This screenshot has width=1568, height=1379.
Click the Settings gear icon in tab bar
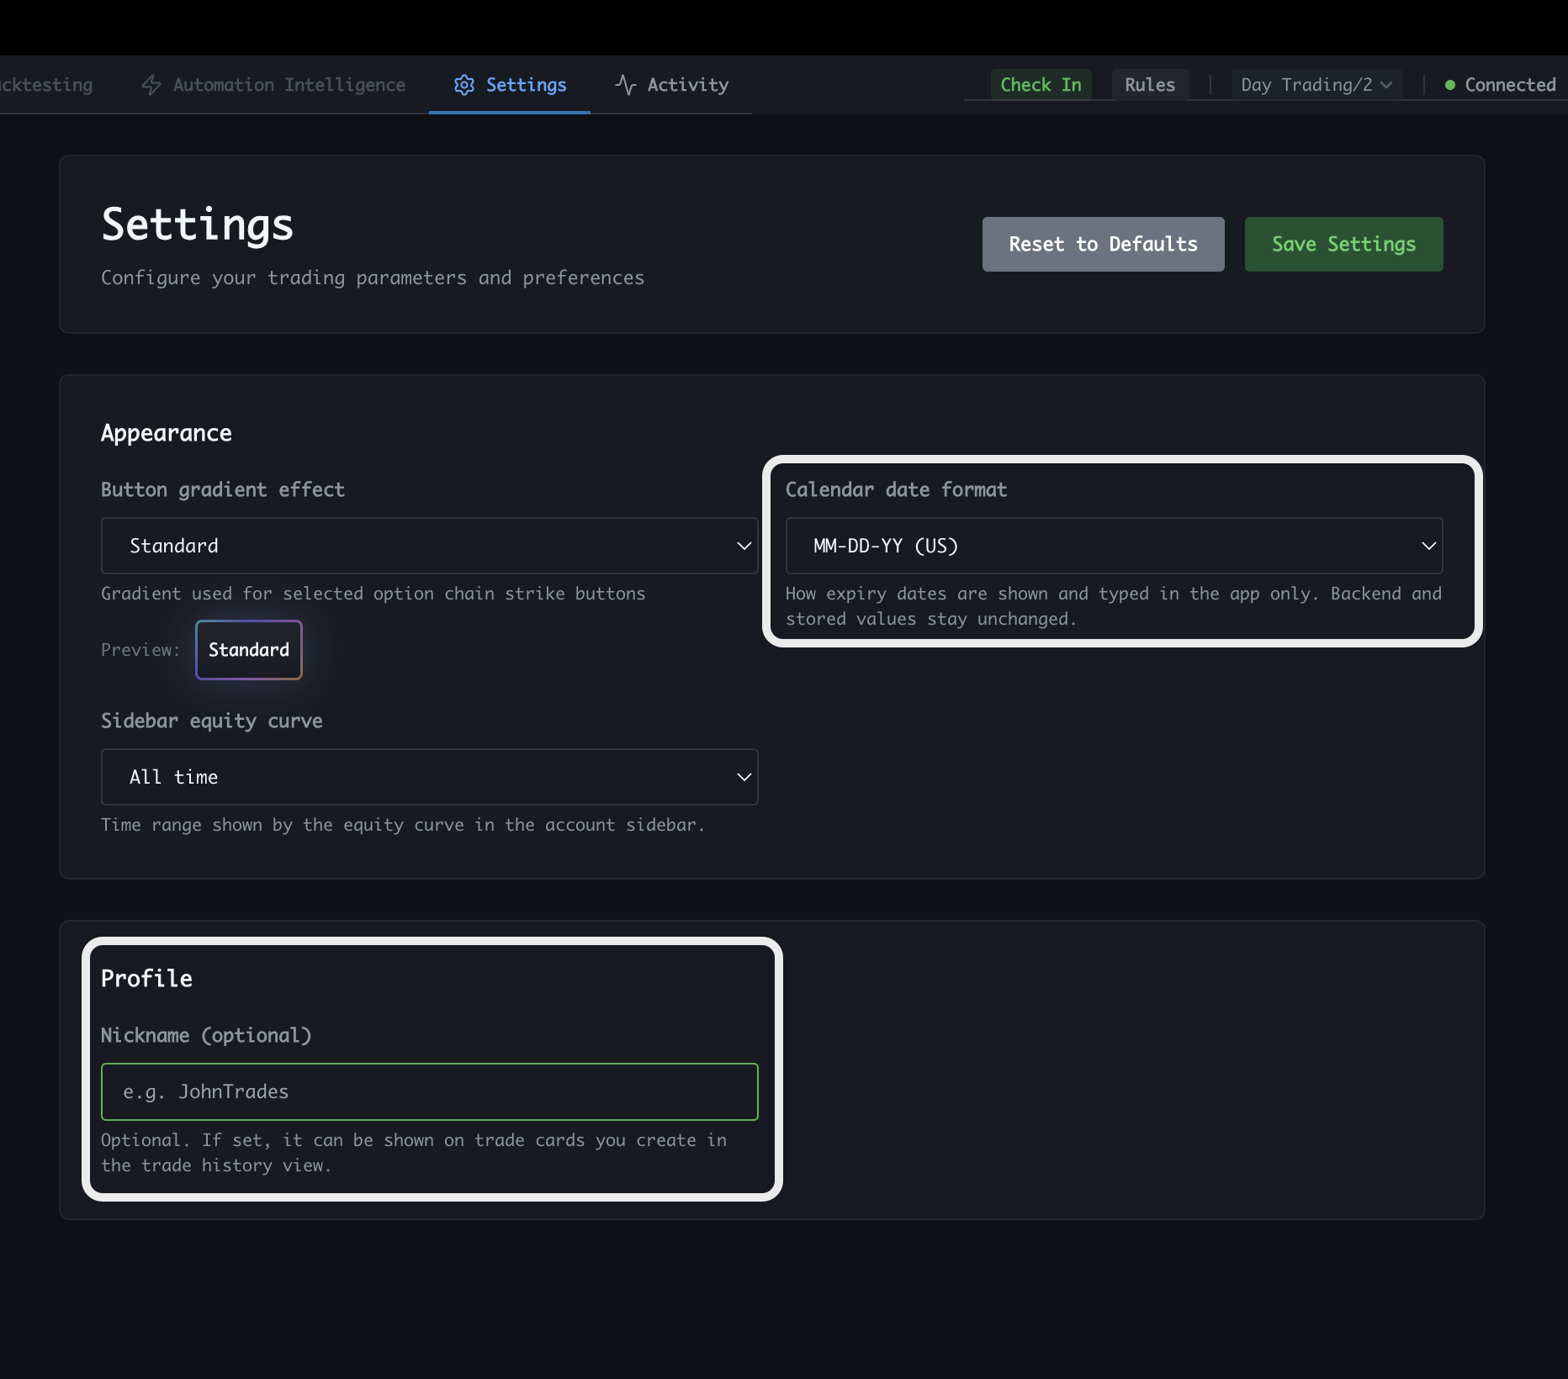point(464,85)
